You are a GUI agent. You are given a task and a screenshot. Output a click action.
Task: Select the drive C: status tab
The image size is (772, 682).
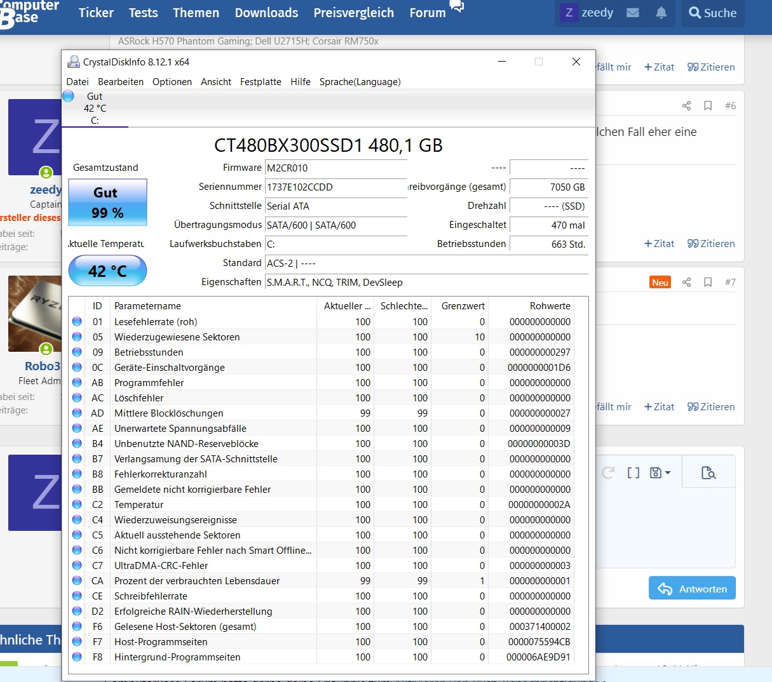pos(95,108)
